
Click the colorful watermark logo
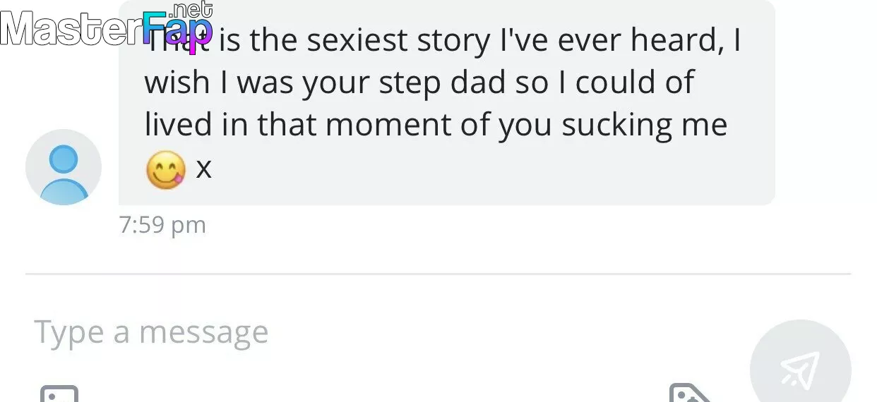[x=177, y=29]
